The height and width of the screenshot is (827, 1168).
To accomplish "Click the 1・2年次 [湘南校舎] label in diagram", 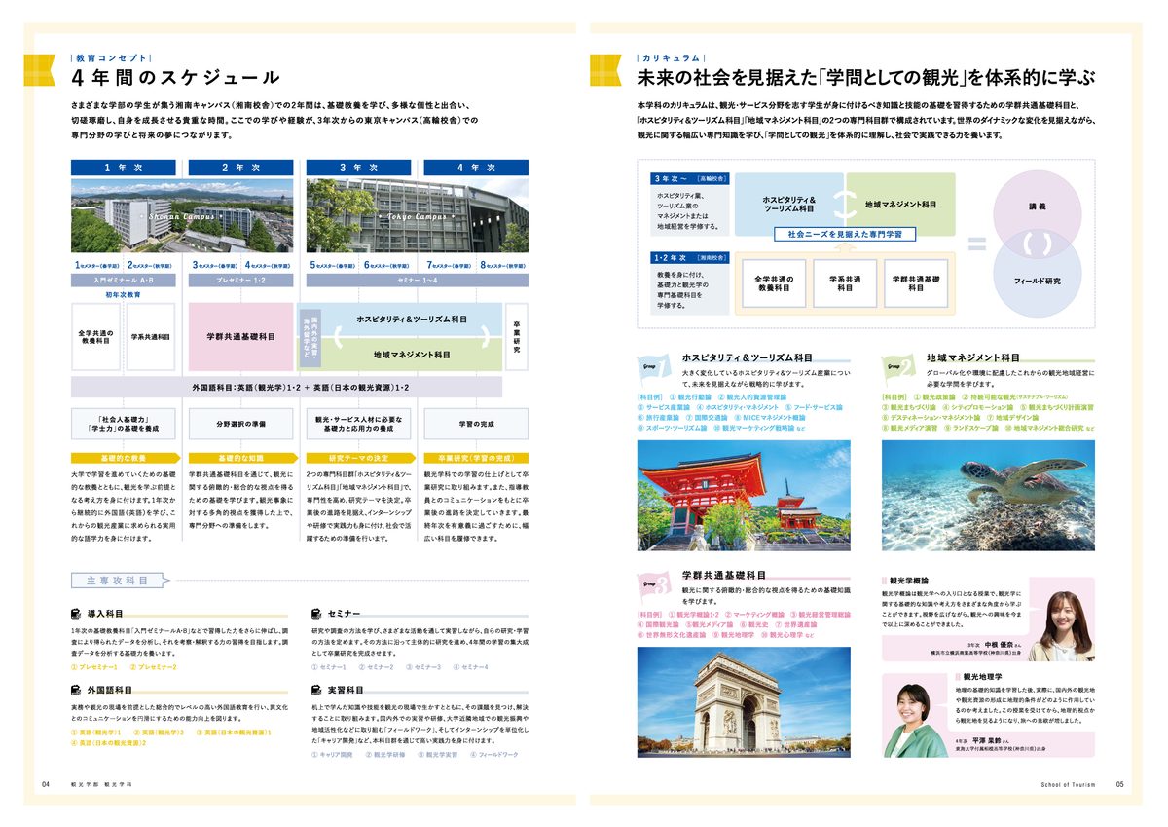I will click(x=689, y=258).
